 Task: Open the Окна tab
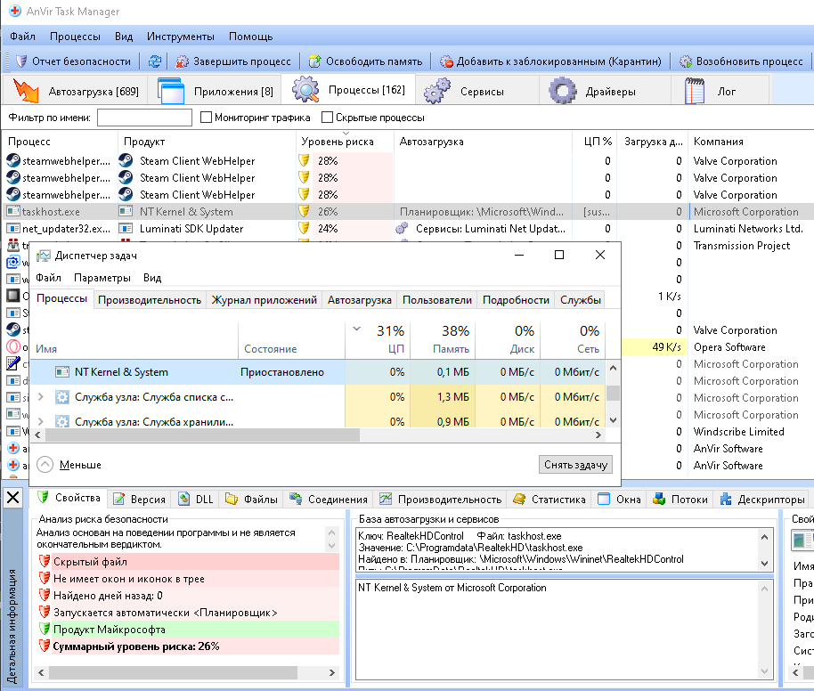pyautogui.click(x=619, y=499)
